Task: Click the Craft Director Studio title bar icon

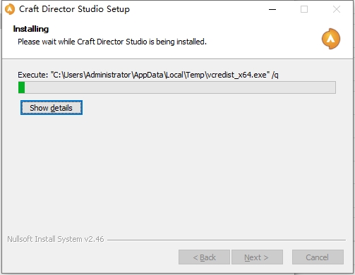Action: 10,9
